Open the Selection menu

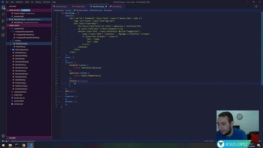(x=19, y=2)
